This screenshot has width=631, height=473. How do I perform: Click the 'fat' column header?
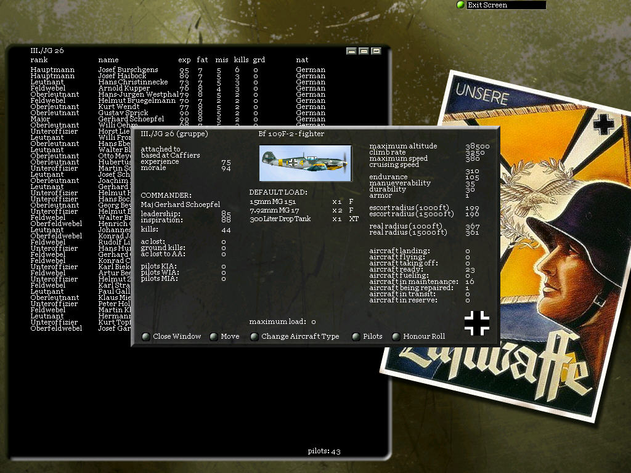pos(202,60)
